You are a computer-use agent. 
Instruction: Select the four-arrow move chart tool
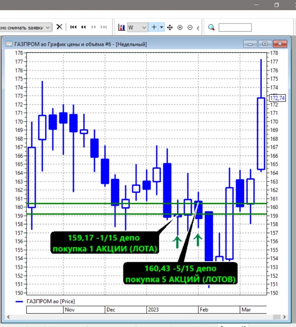170,28
